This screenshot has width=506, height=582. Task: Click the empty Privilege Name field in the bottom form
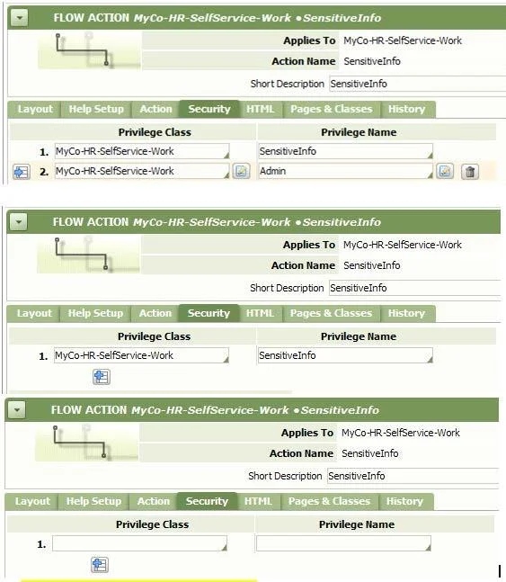[343, 543]
